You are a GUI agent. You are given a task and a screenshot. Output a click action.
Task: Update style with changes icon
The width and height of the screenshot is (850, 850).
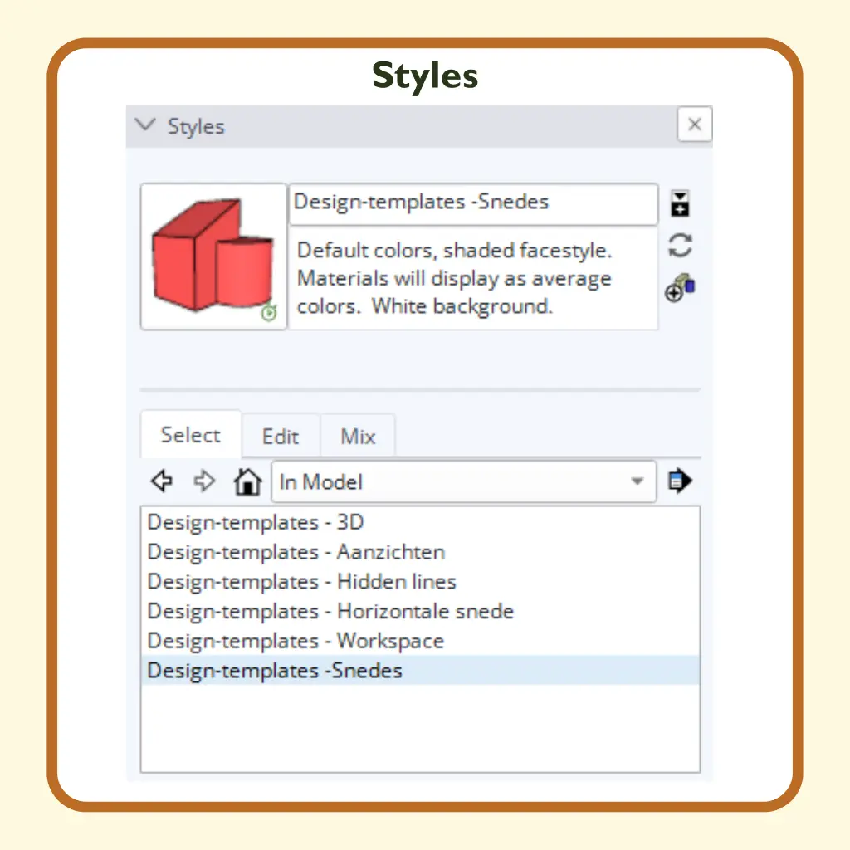[680, 245]
